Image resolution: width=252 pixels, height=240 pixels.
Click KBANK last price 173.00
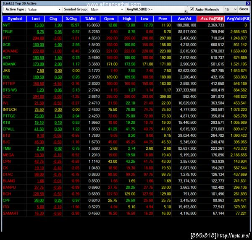pyautogui.click(x=38, y=64)
